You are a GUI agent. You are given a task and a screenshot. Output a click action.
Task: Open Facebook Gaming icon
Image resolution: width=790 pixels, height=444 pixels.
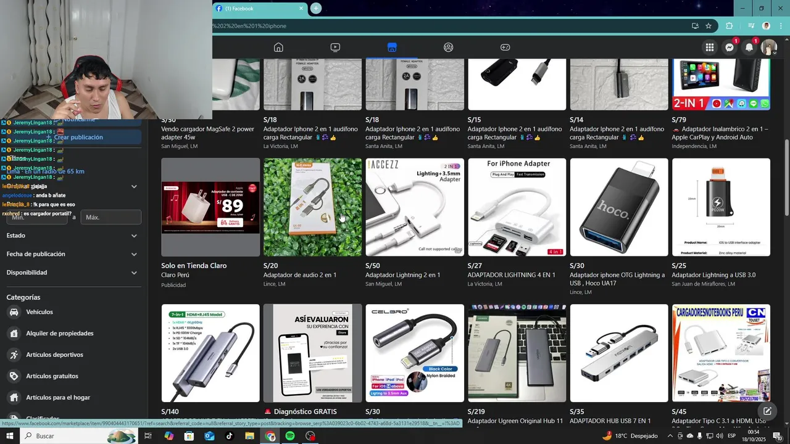pos(505,47)
